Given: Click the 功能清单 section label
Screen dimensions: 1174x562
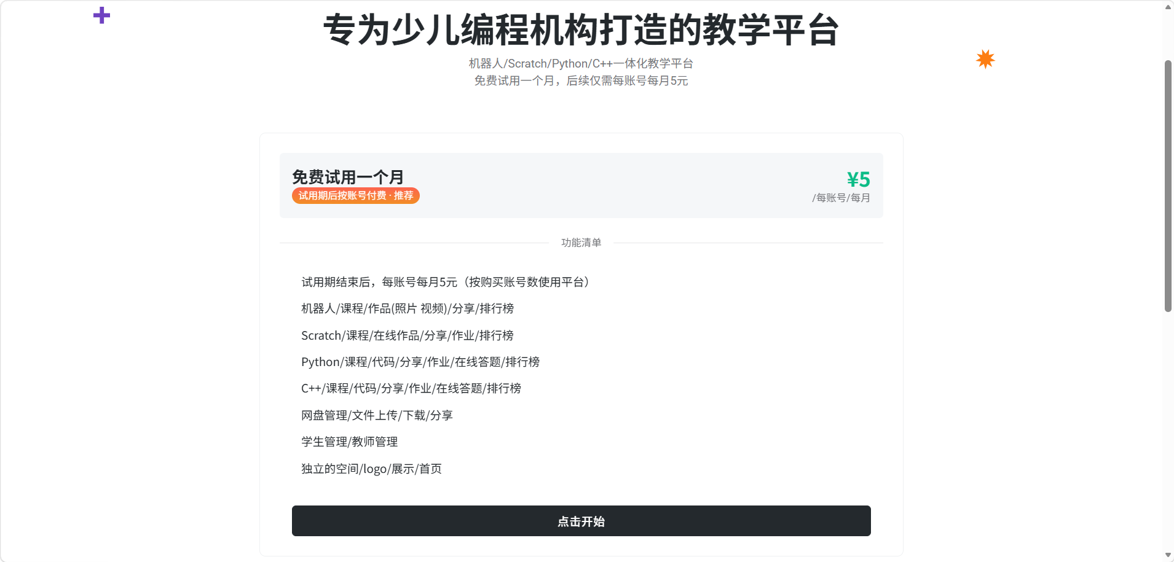Looking at the screenshot, I should (581, 243).
